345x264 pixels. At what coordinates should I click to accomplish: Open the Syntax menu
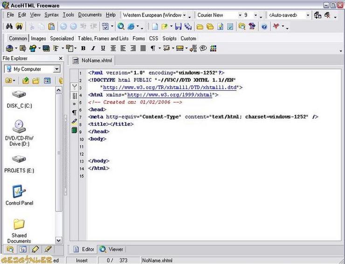pyautogui.click(x=51, y=15)
